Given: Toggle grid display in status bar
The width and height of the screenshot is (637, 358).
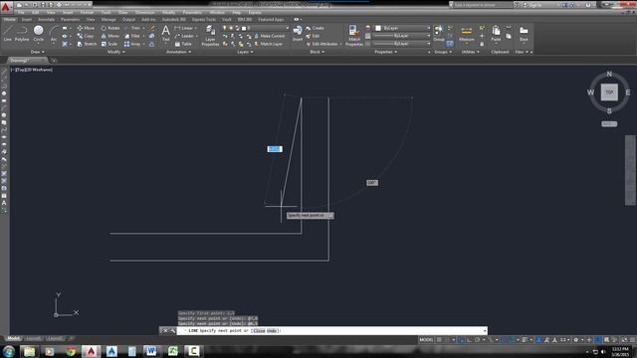Looking at the screenshot, I should [439, 340].
